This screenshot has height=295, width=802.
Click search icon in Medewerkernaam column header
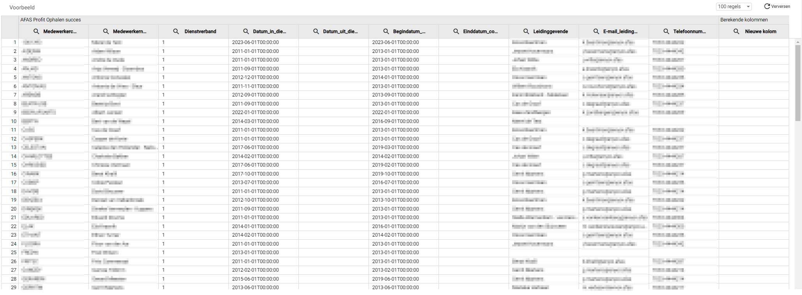[106, 32]
